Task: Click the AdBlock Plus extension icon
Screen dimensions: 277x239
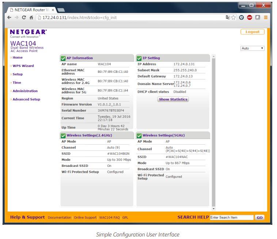Action: (250, 17)
